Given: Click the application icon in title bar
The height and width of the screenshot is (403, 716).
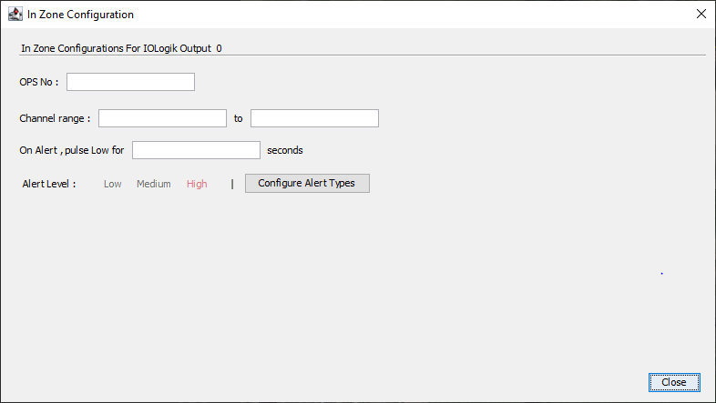Looking at the screenshot, I should pyautogui.click(x=15, y=15).
